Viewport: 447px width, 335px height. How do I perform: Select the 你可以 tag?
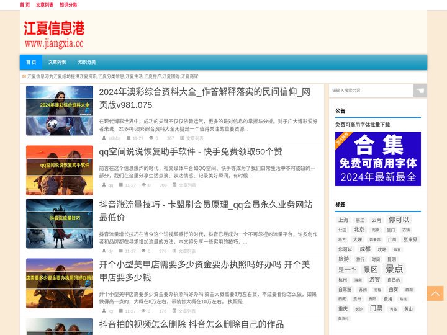pyautogui.click(x=399, y=220)
